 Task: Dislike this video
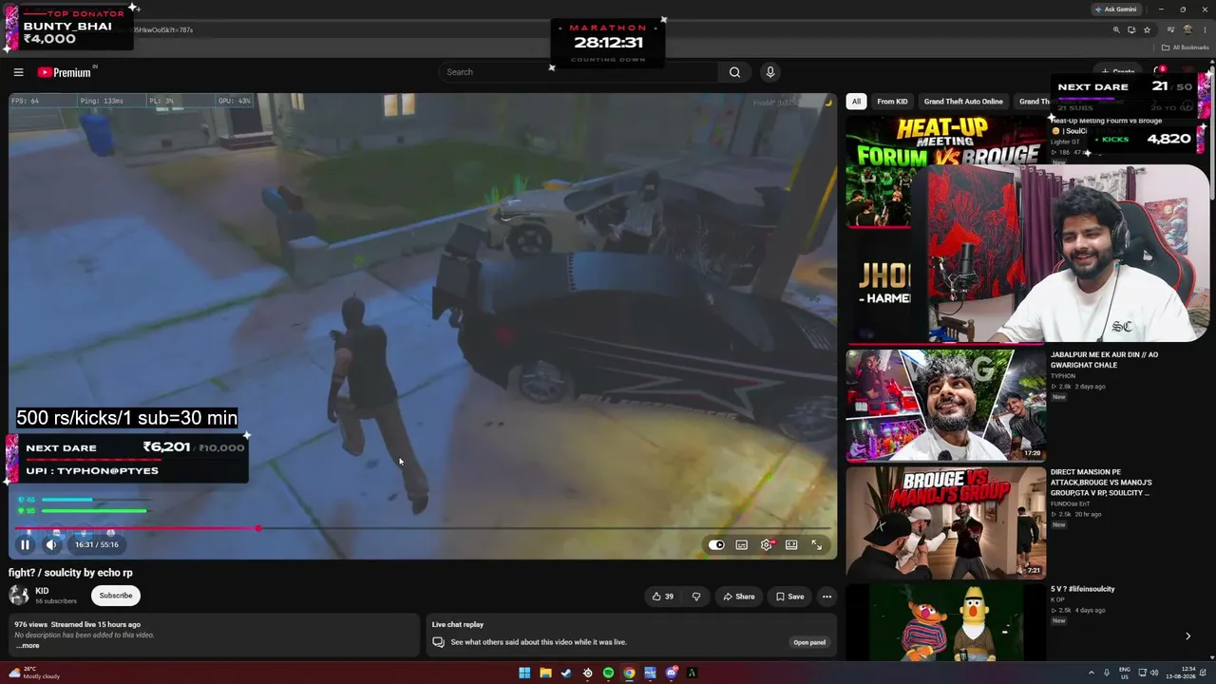click(696, 597)
